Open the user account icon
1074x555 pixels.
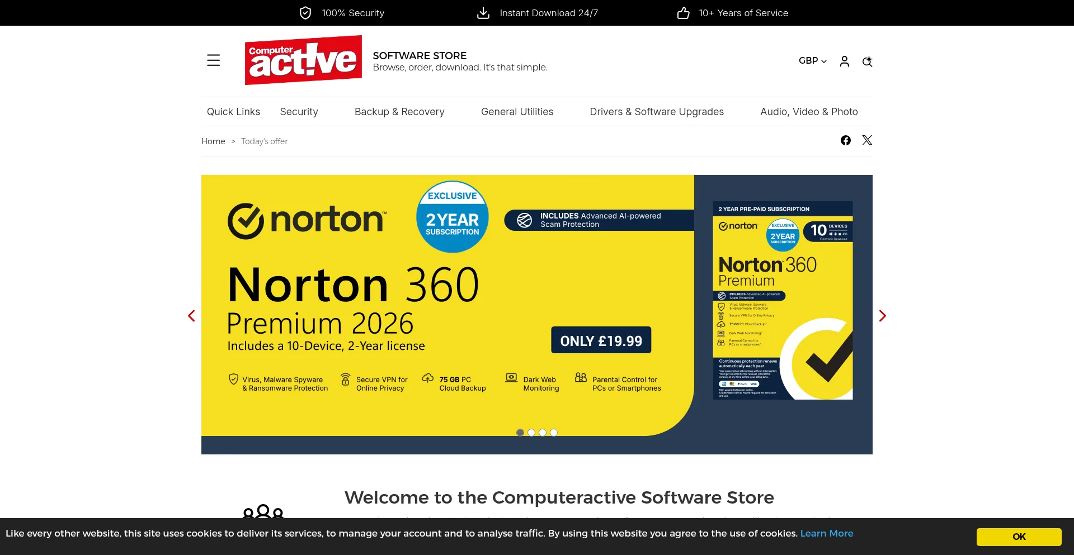(845, 61)
